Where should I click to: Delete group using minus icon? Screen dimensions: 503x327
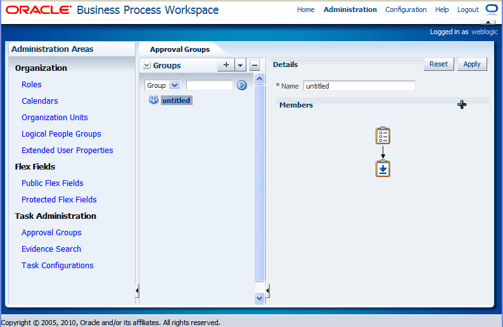255,65
